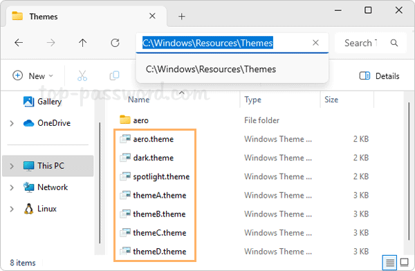
Task: Toggle the Details pane button
Action: coord(379,76)
